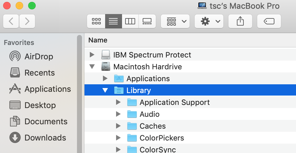Select the ColorSync folder icon
This screenshot has height=153, width=296.
(x=132, y=150)
